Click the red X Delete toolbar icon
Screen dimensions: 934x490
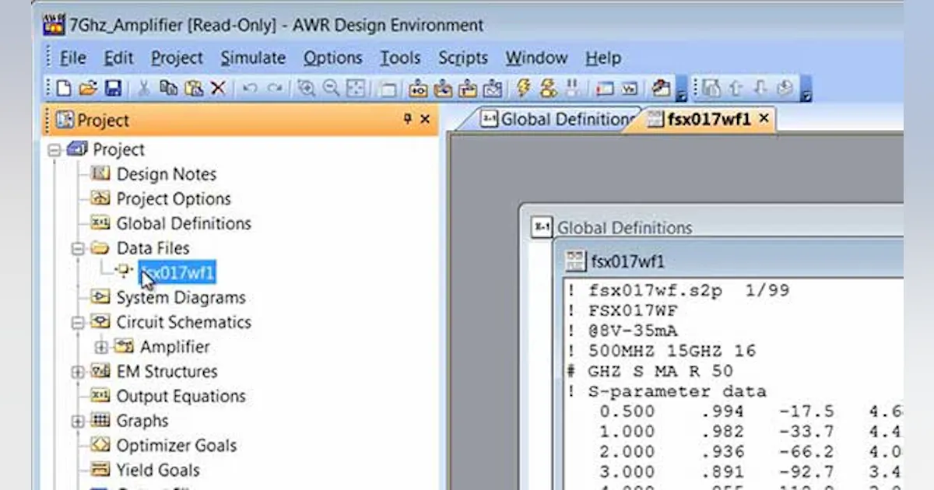pyautogui.click(x=218, y=89)
